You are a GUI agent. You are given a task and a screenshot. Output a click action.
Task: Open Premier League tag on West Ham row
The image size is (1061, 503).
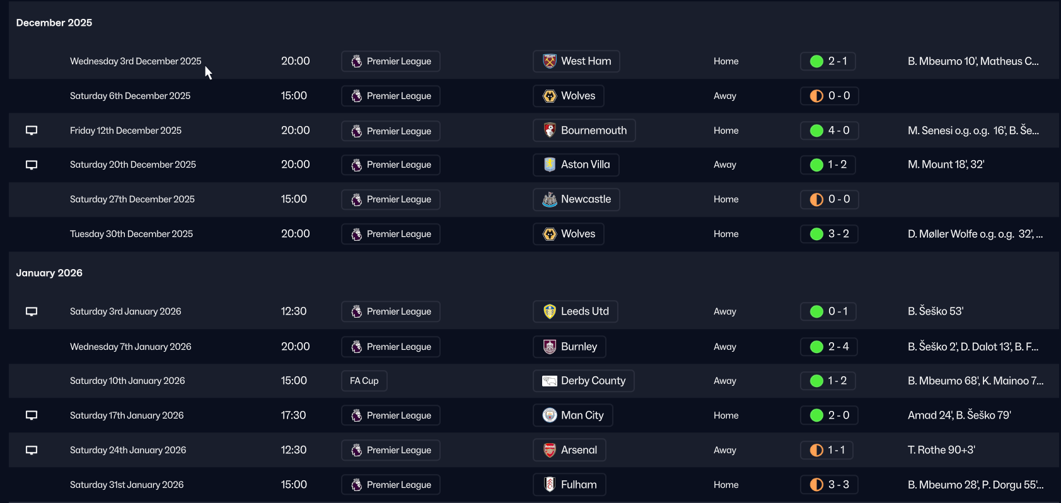(x=391, y=61)
